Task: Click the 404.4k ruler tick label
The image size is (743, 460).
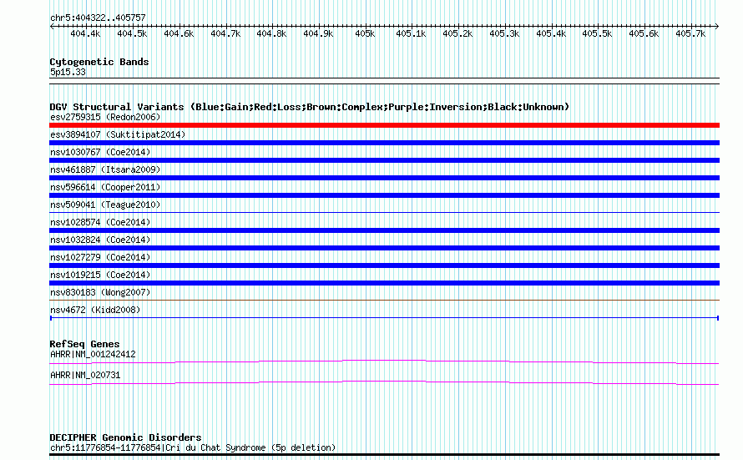Action: coord(85,33)
